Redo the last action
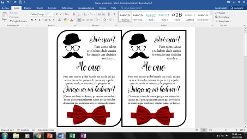 pos(15,2)
